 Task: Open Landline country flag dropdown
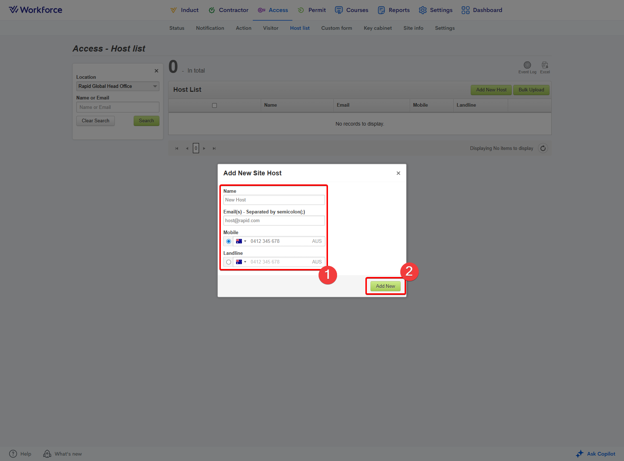241,262
